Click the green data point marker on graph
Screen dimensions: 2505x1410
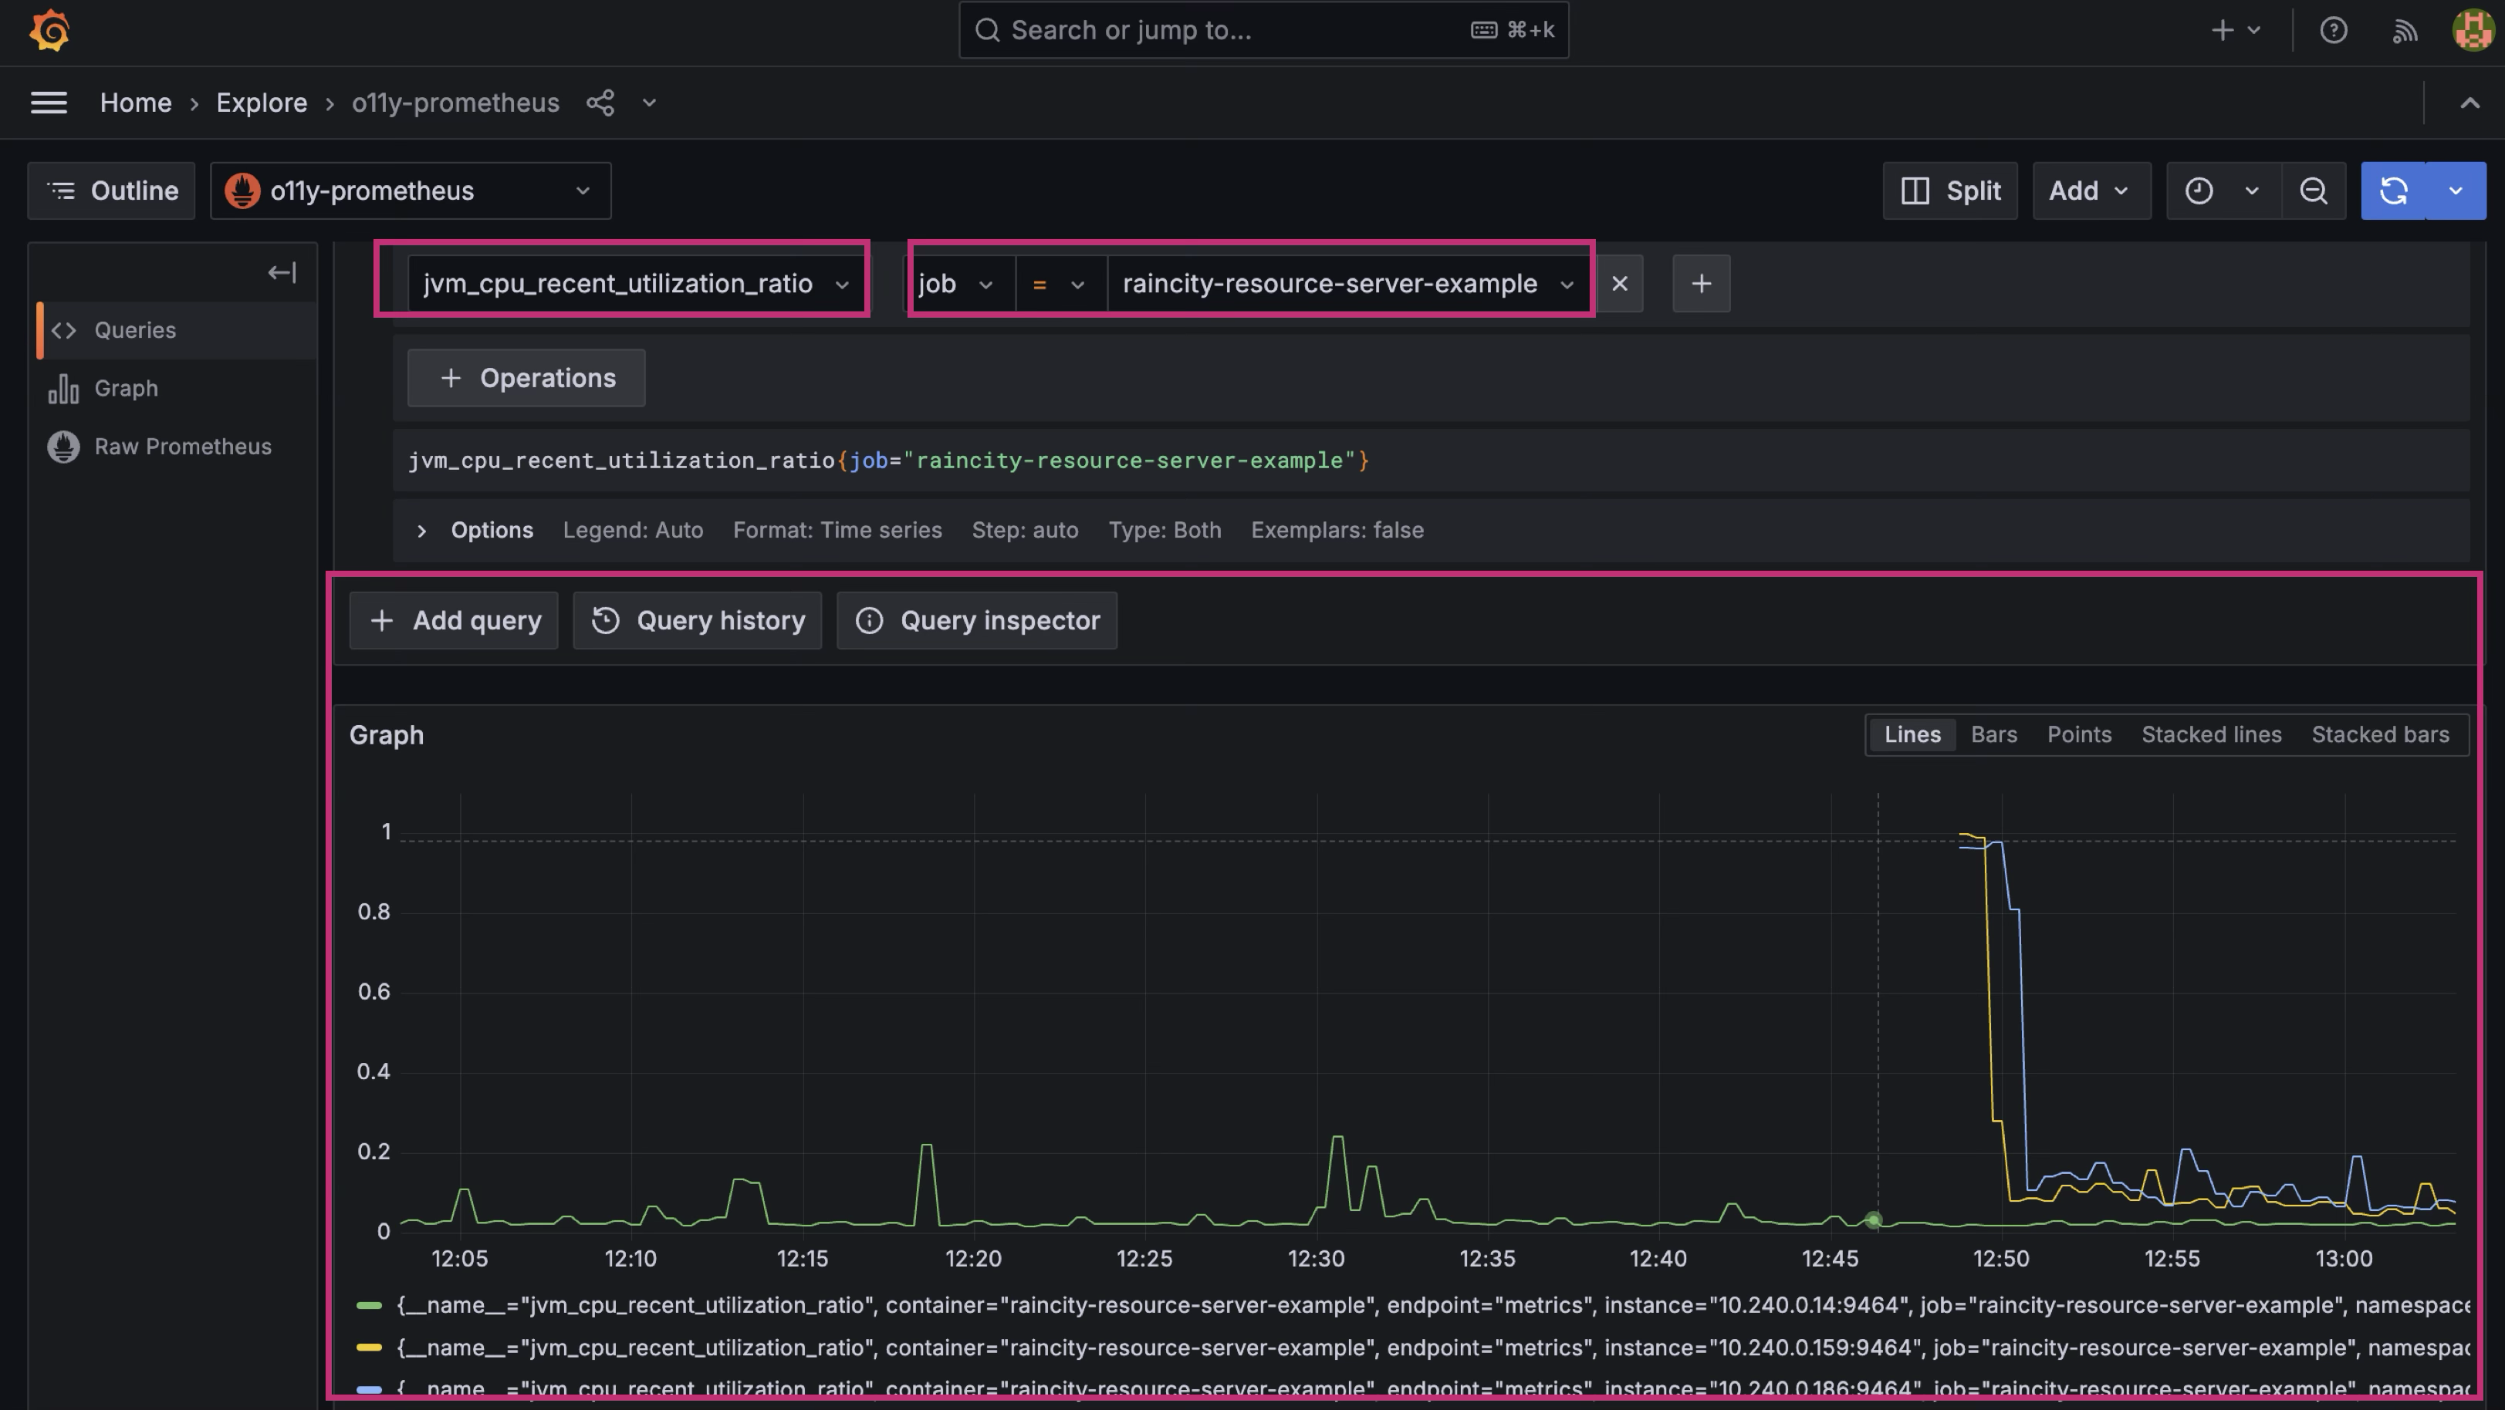(x=1874, y=1219)
